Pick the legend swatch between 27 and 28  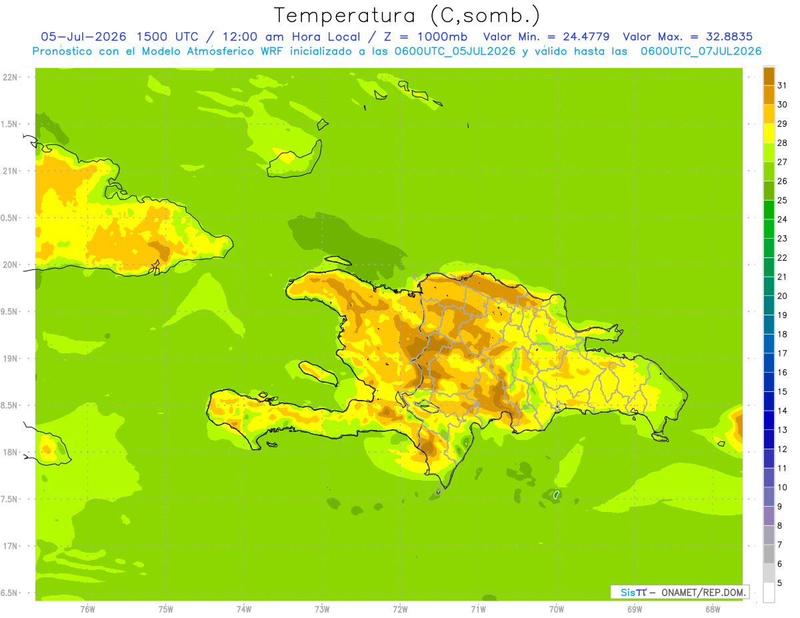769,152
